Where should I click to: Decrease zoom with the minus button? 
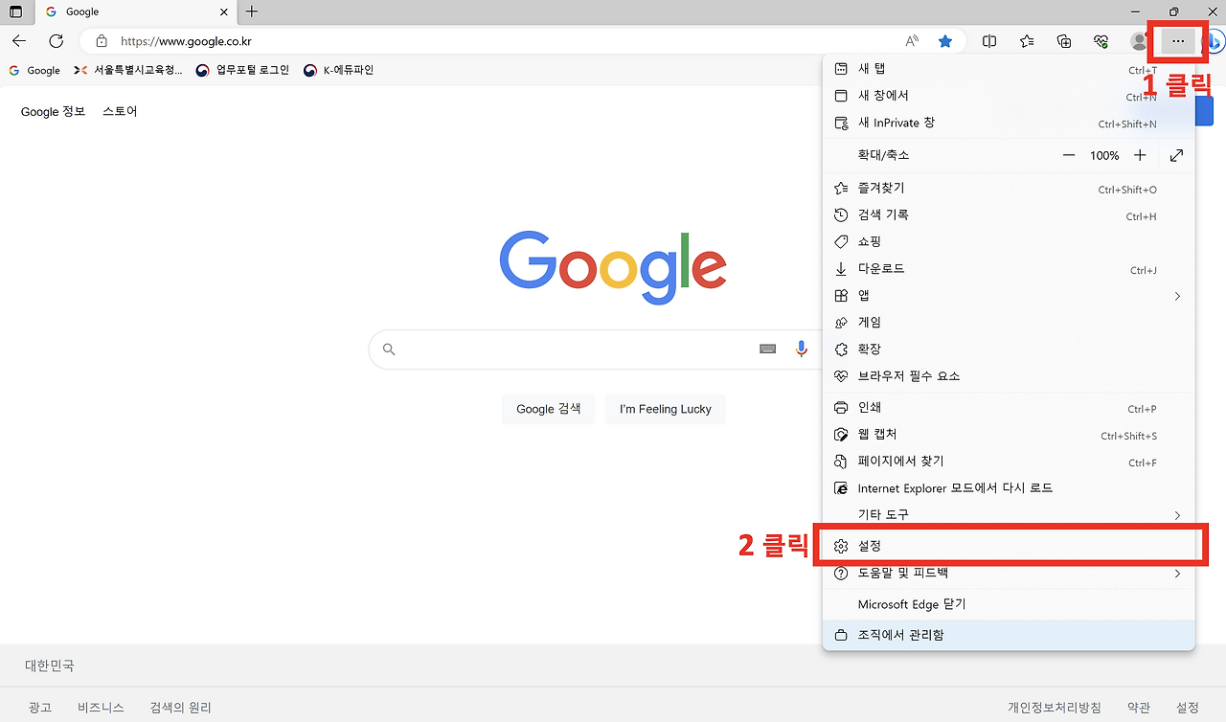[x=1069, y=155]
